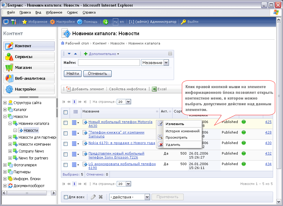
Task: Click the Выйти key icon
Action: click(x=183, y=22)
